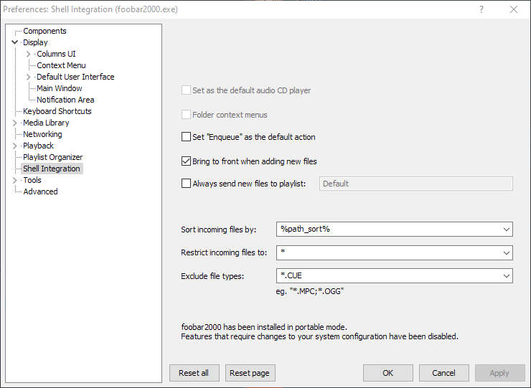Expand the Tools tree node
The width and height of the screenshot is (531, 388).
[14, 180]
